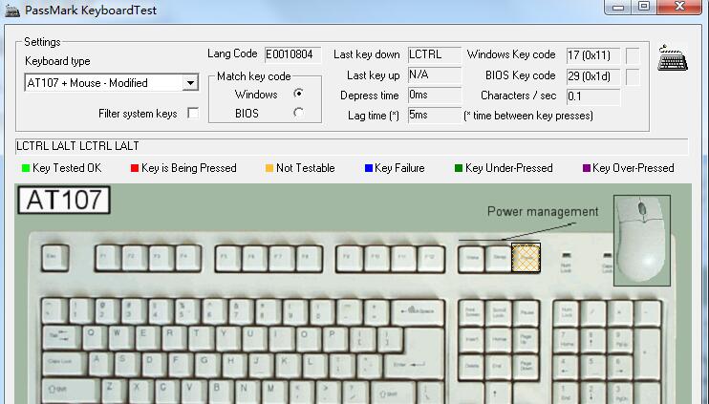Viewport: 709px width, 404px height.
Task: Click the Windows Key code field showing 17 (0x11)
Action: pos(593,55)
